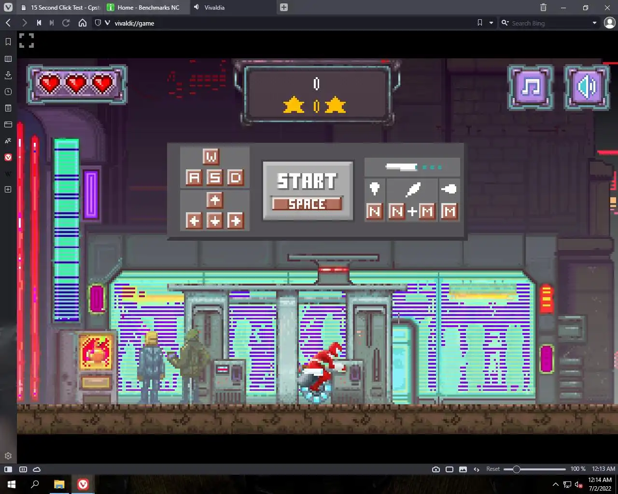Capture the page with the camera icon

436,469
